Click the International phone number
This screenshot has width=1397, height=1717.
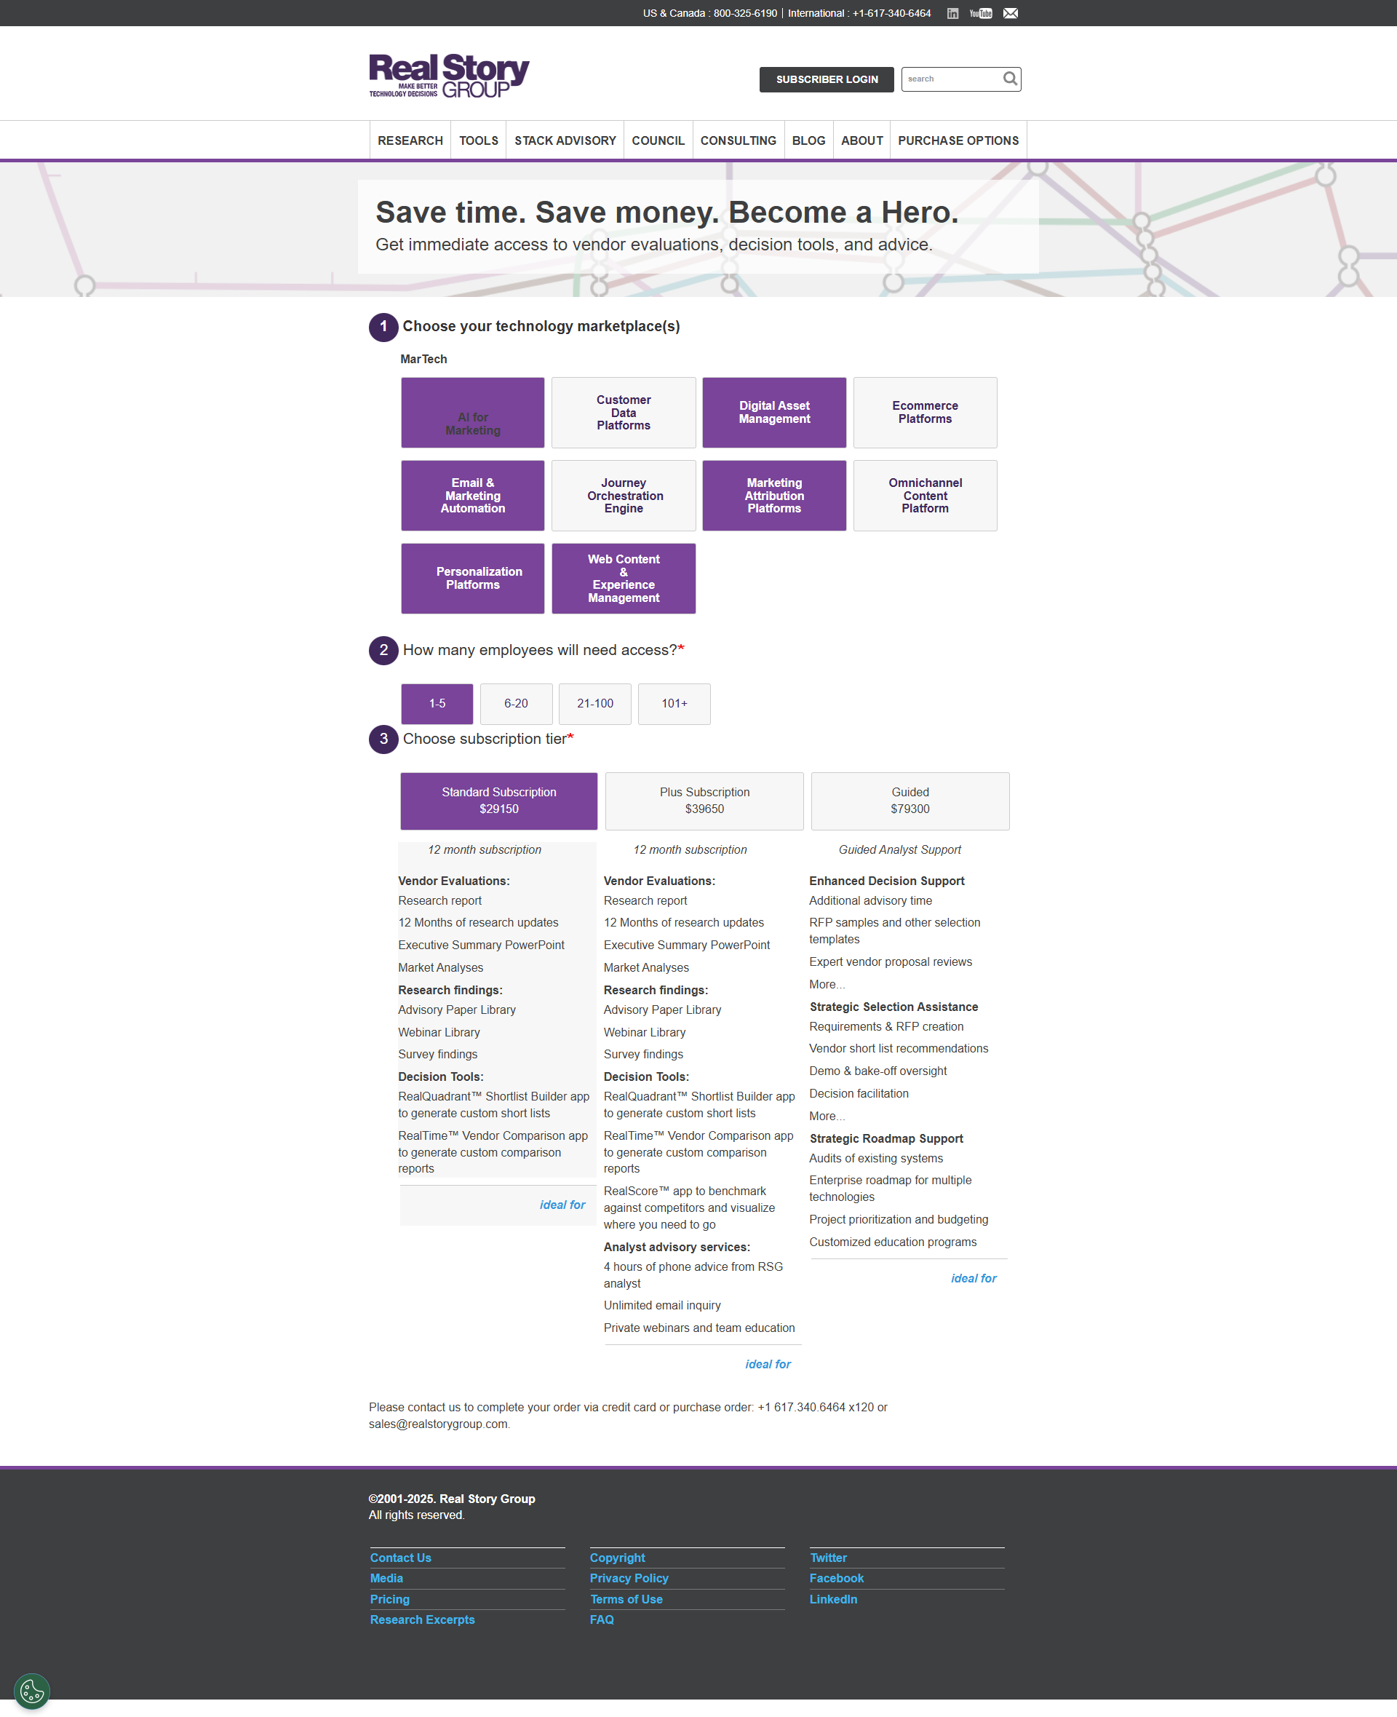[x=891, y=13]
